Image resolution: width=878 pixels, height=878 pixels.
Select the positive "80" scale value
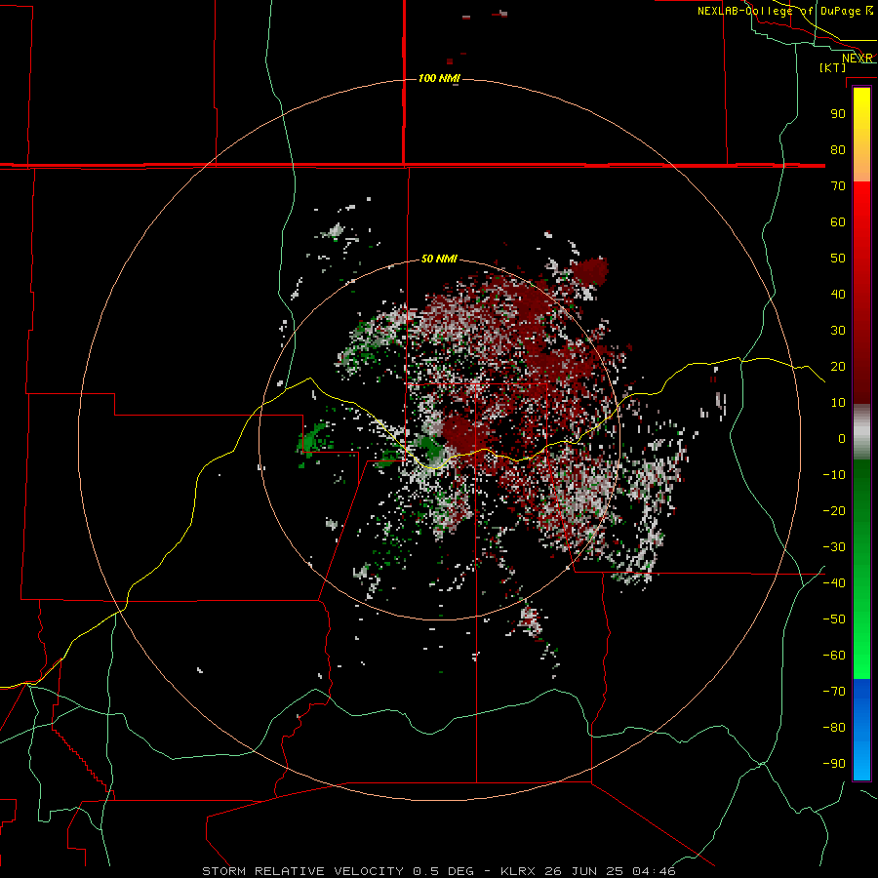838,149
